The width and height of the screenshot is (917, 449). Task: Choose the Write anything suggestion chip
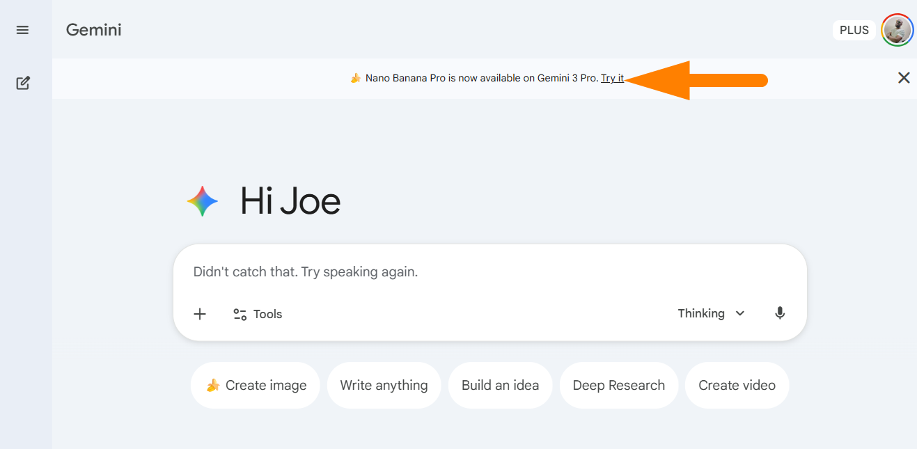click(384, 385)
